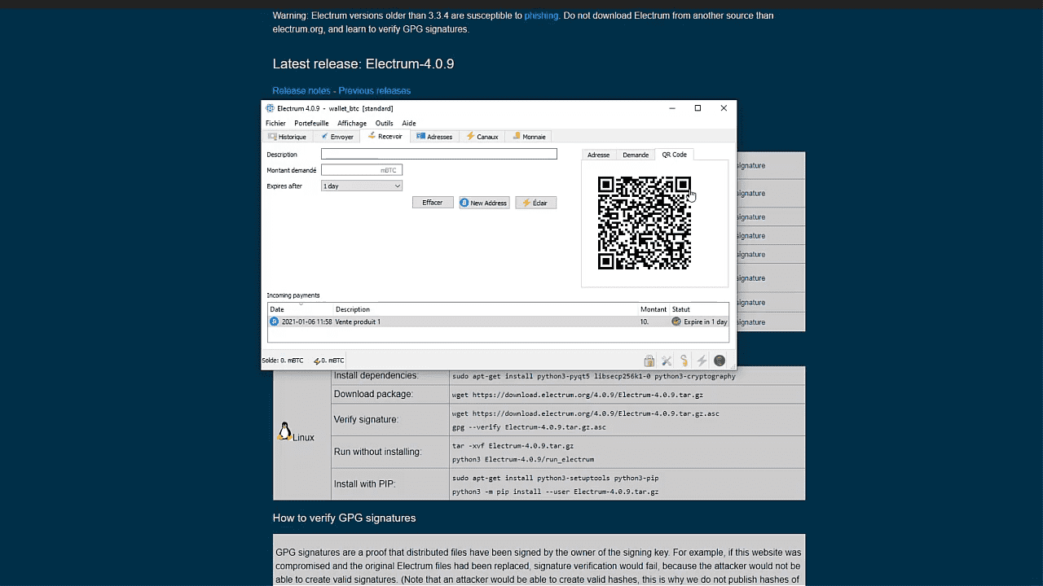
Task: Open the Aide menu
Action: click(x=409, y=123)
